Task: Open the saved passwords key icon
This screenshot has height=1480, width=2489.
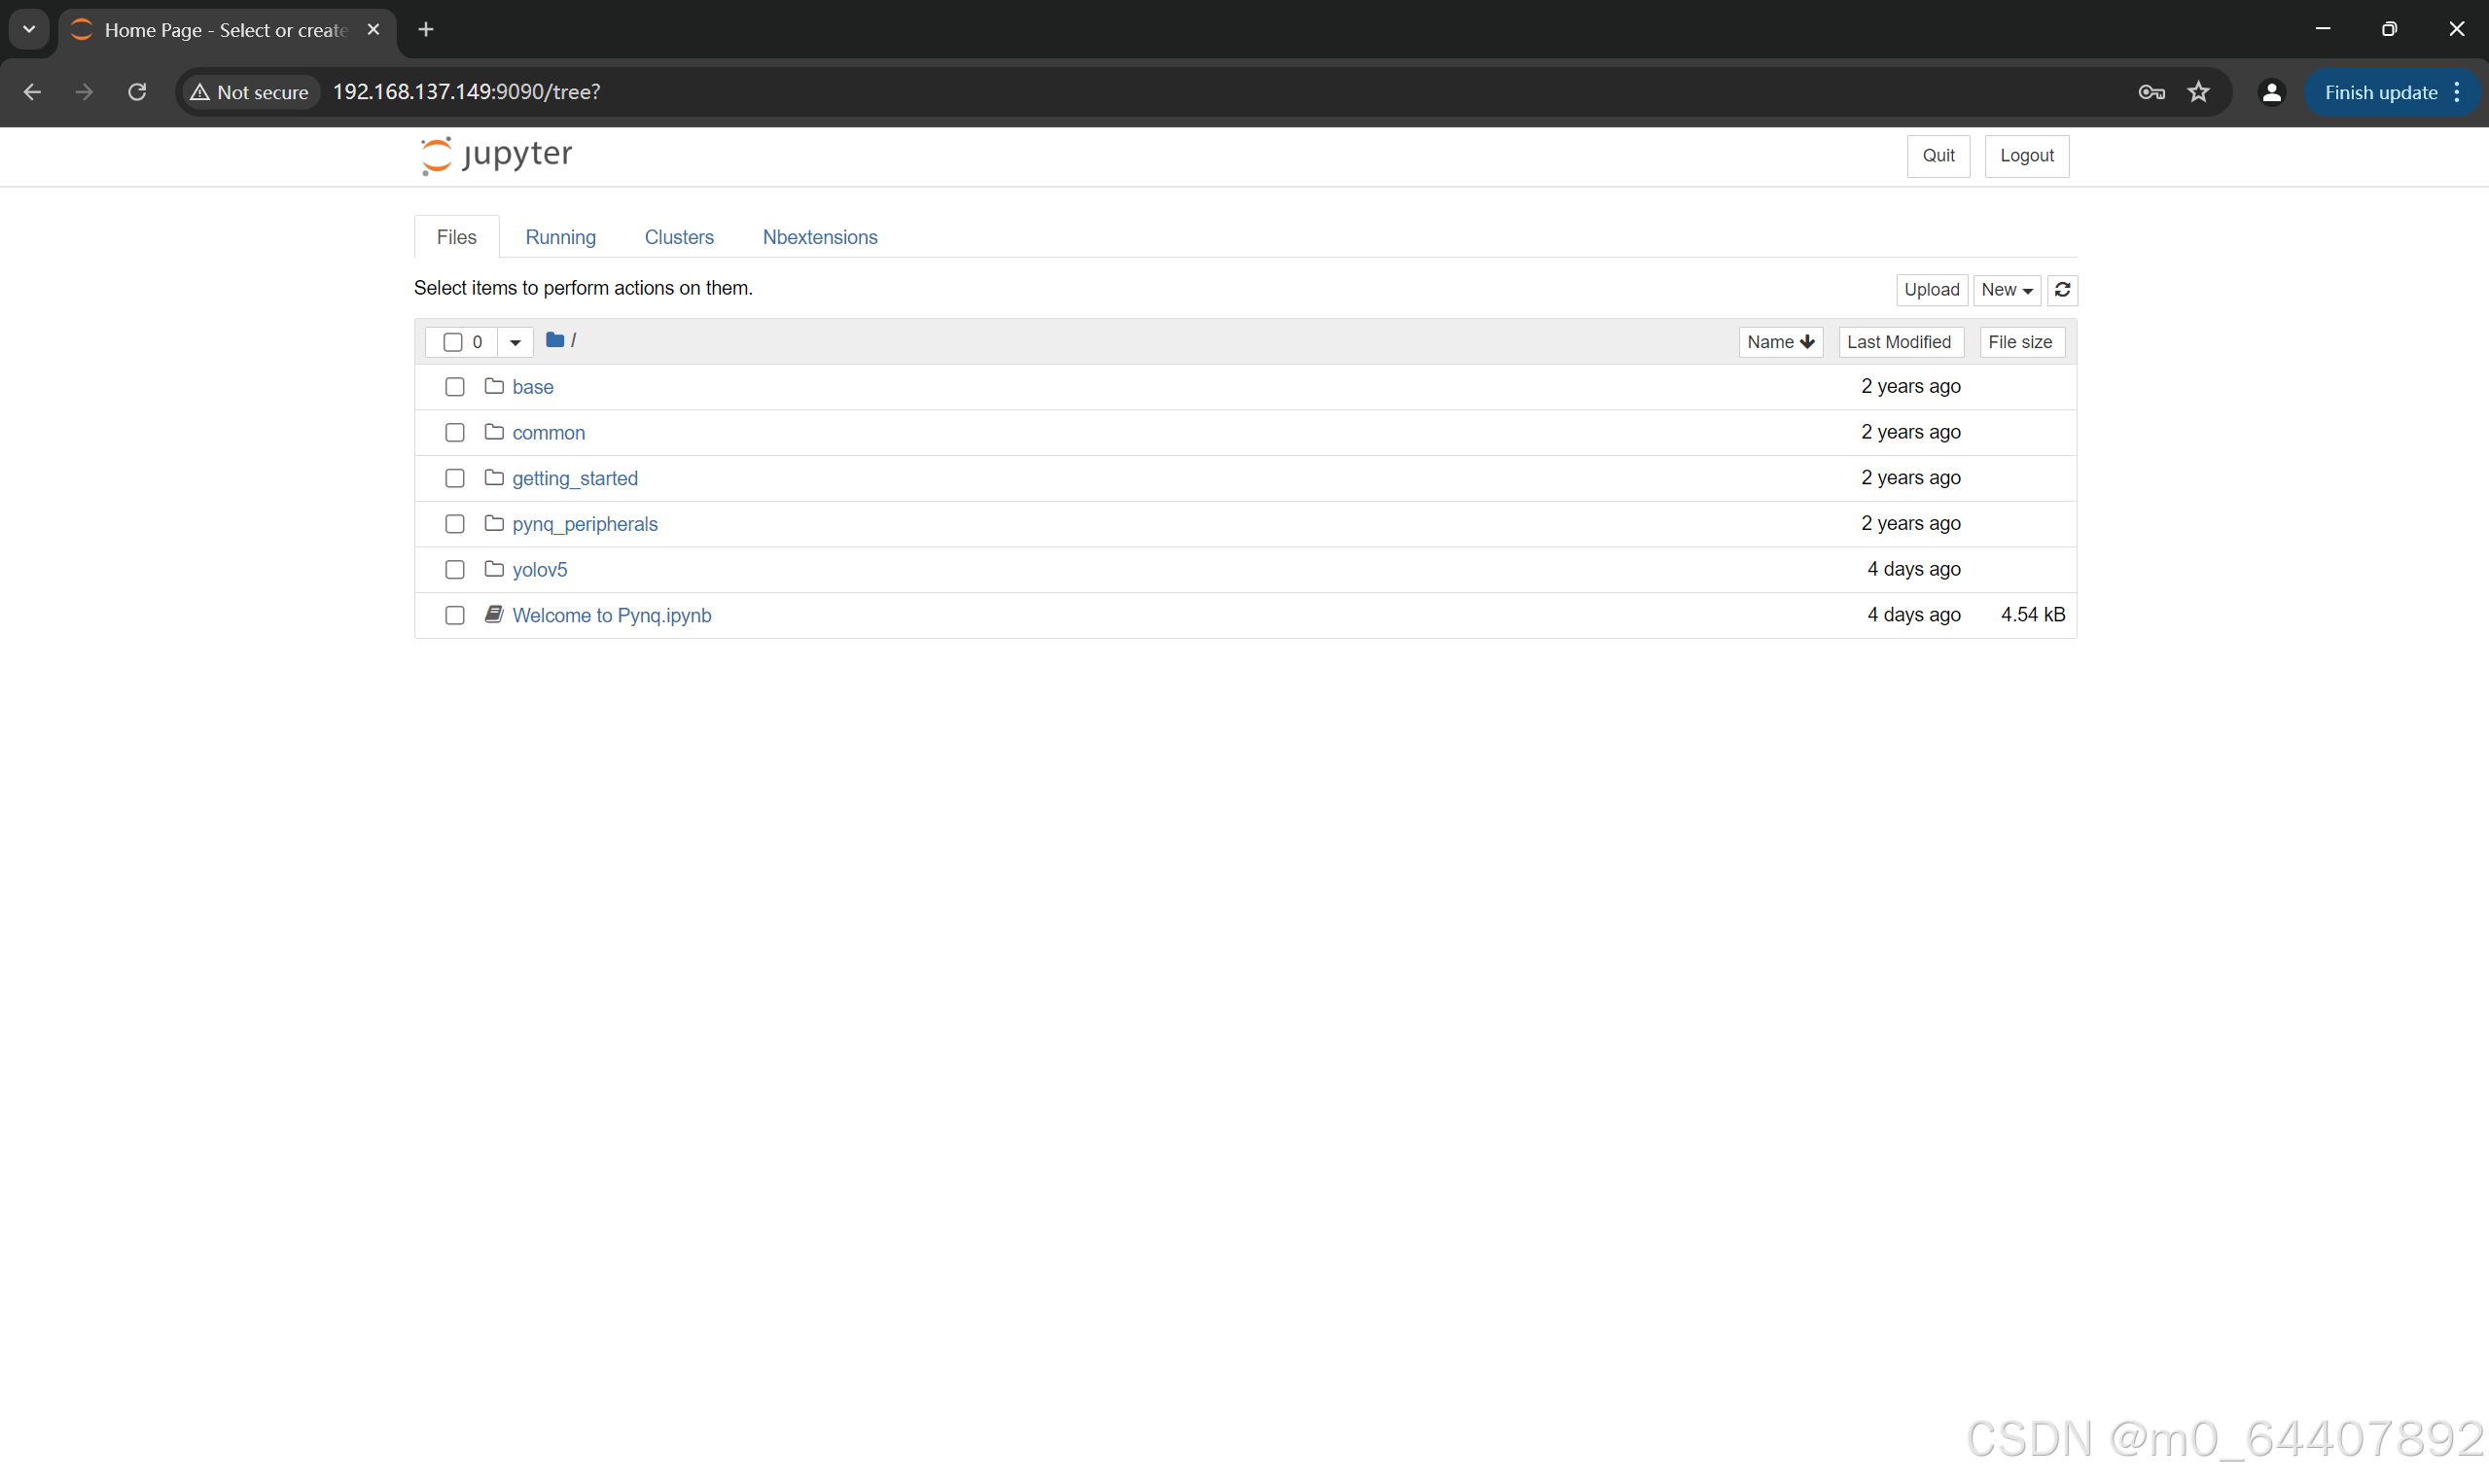Action: (x=2151, y=91)
